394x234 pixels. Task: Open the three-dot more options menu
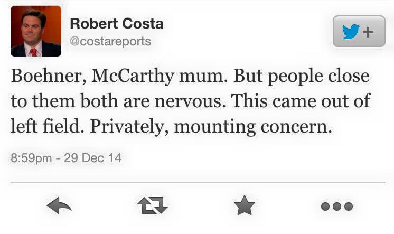click(337, 205)
